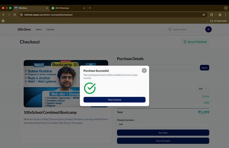Click the View Content button
The width and height of the screenshot is (229, 148).
click(x=114, y=100)
